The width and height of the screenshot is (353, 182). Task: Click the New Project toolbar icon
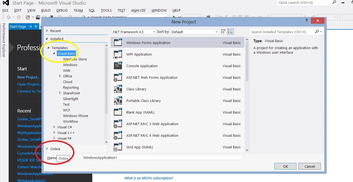coord(28,17)
